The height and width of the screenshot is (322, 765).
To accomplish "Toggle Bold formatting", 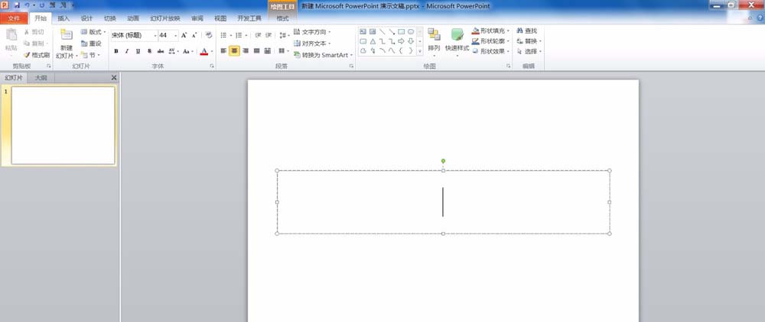I will point(116,51).
